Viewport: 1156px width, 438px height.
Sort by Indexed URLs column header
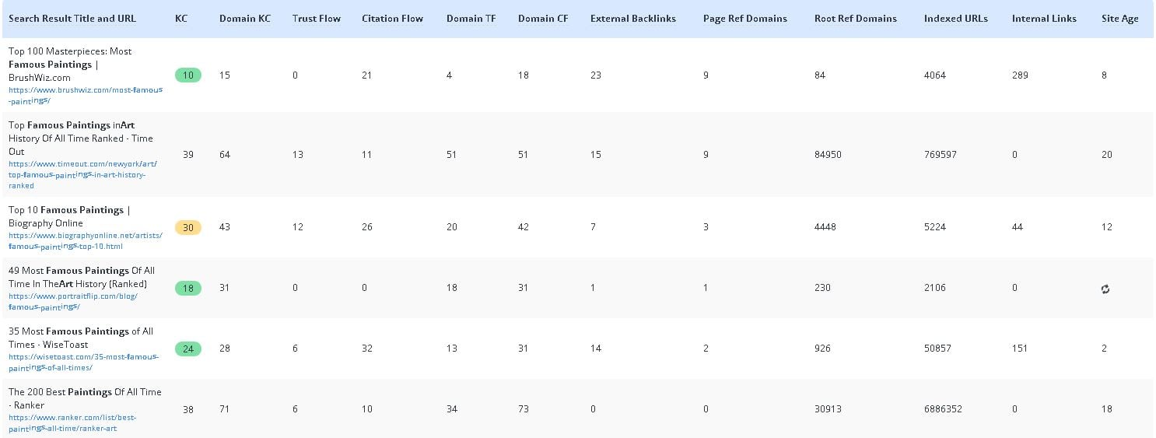coord(956,19)
